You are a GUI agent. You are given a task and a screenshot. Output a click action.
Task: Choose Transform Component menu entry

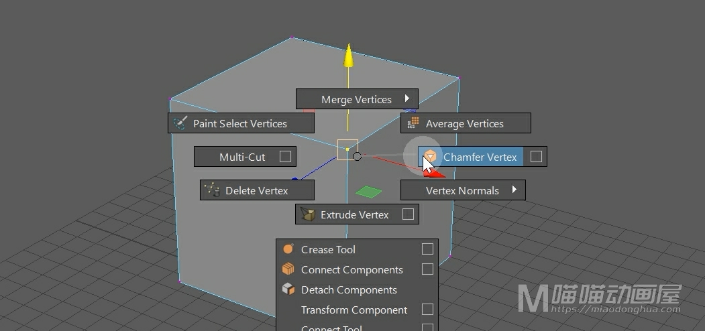point(354,310)
